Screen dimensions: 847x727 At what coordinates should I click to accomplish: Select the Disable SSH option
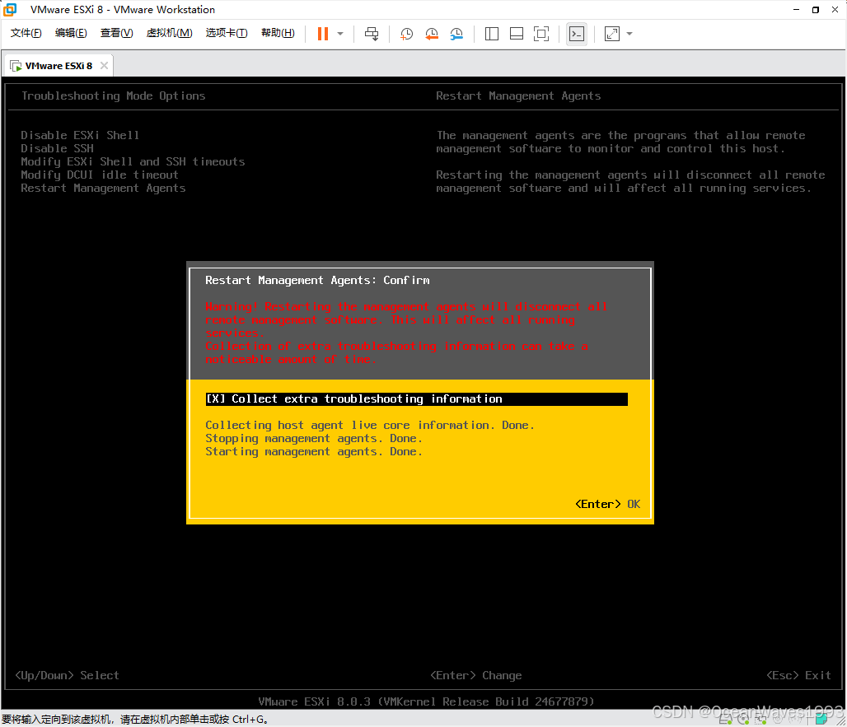(x=57, y=148)
